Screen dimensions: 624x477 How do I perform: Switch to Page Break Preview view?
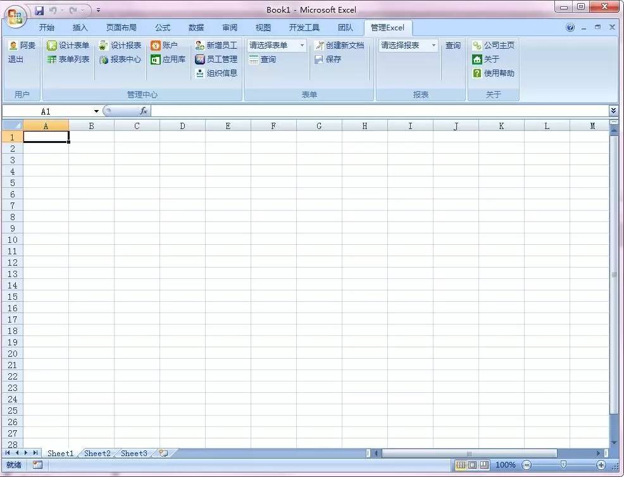(x=484, y=465)
